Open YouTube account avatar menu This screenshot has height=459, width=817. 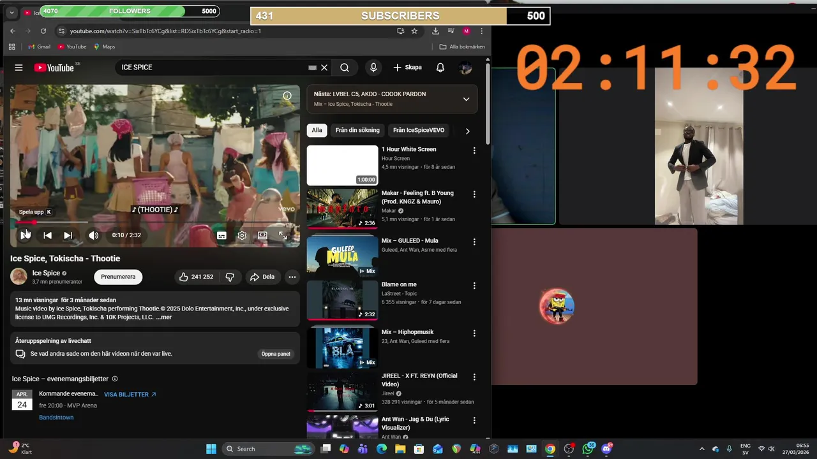[x=466, y=68]
